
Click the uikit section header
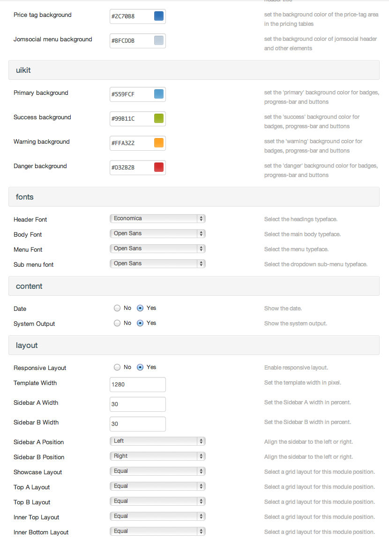[x=194, y=70]
